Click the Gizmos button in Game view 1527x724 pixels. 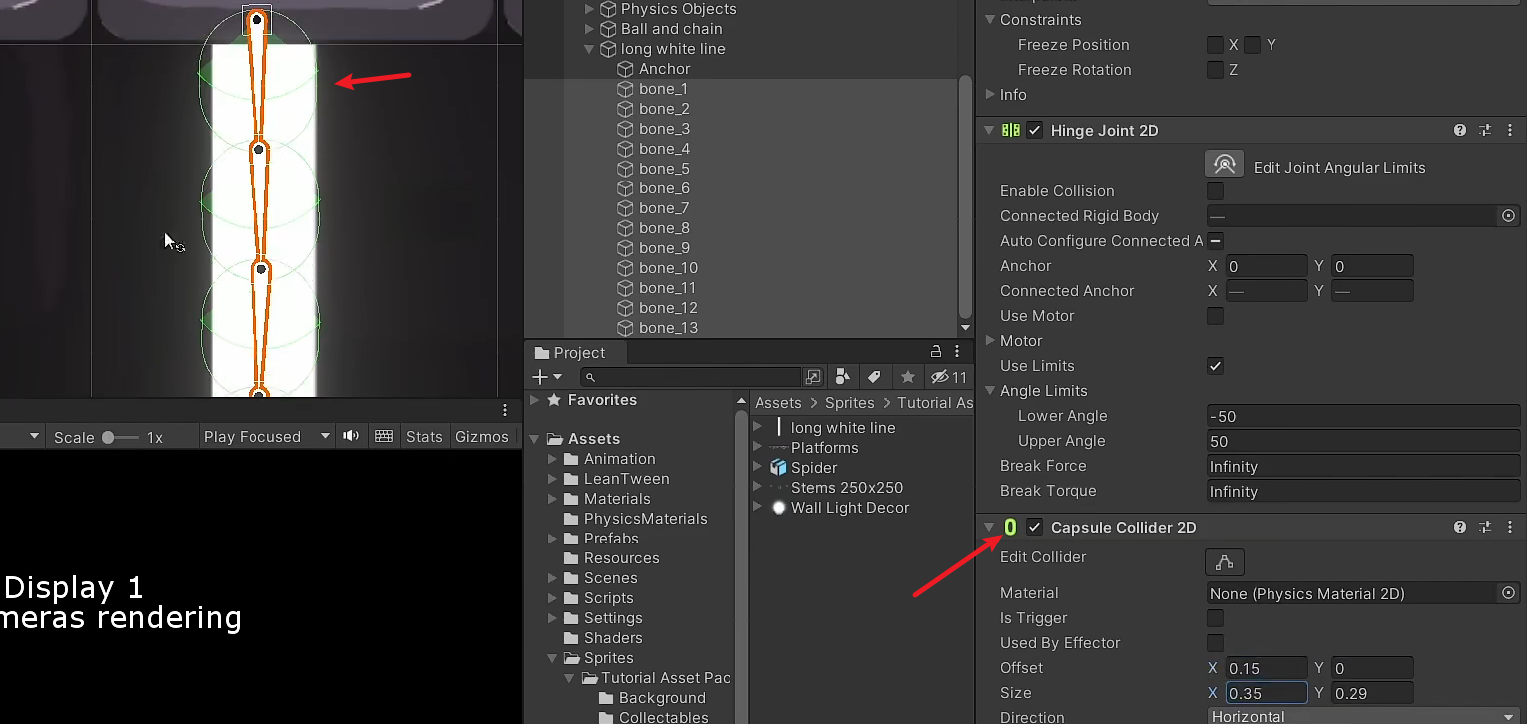(484, 436)
